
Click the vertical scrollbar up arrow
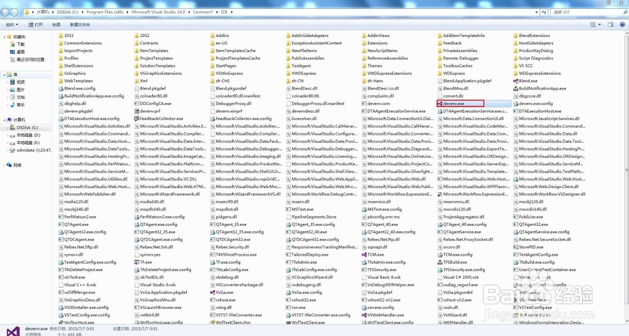tap(626, 34)
